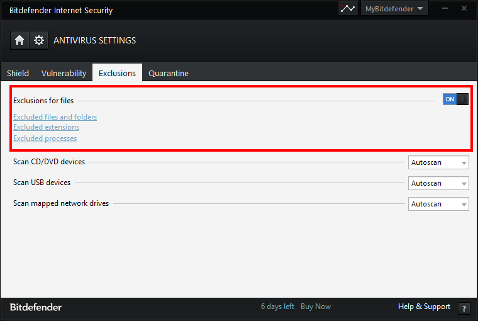The image size is (478, 321).
Task: Click the Bitdefender logo in footer
Action: point(36,307)
